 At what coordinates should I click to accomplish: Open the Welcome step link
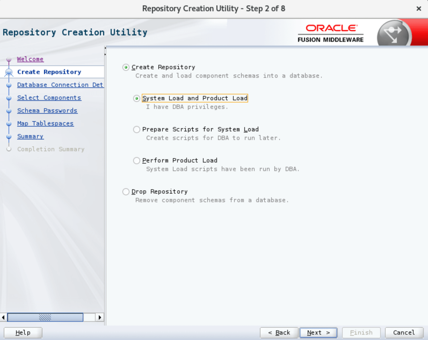pos(30,59)
